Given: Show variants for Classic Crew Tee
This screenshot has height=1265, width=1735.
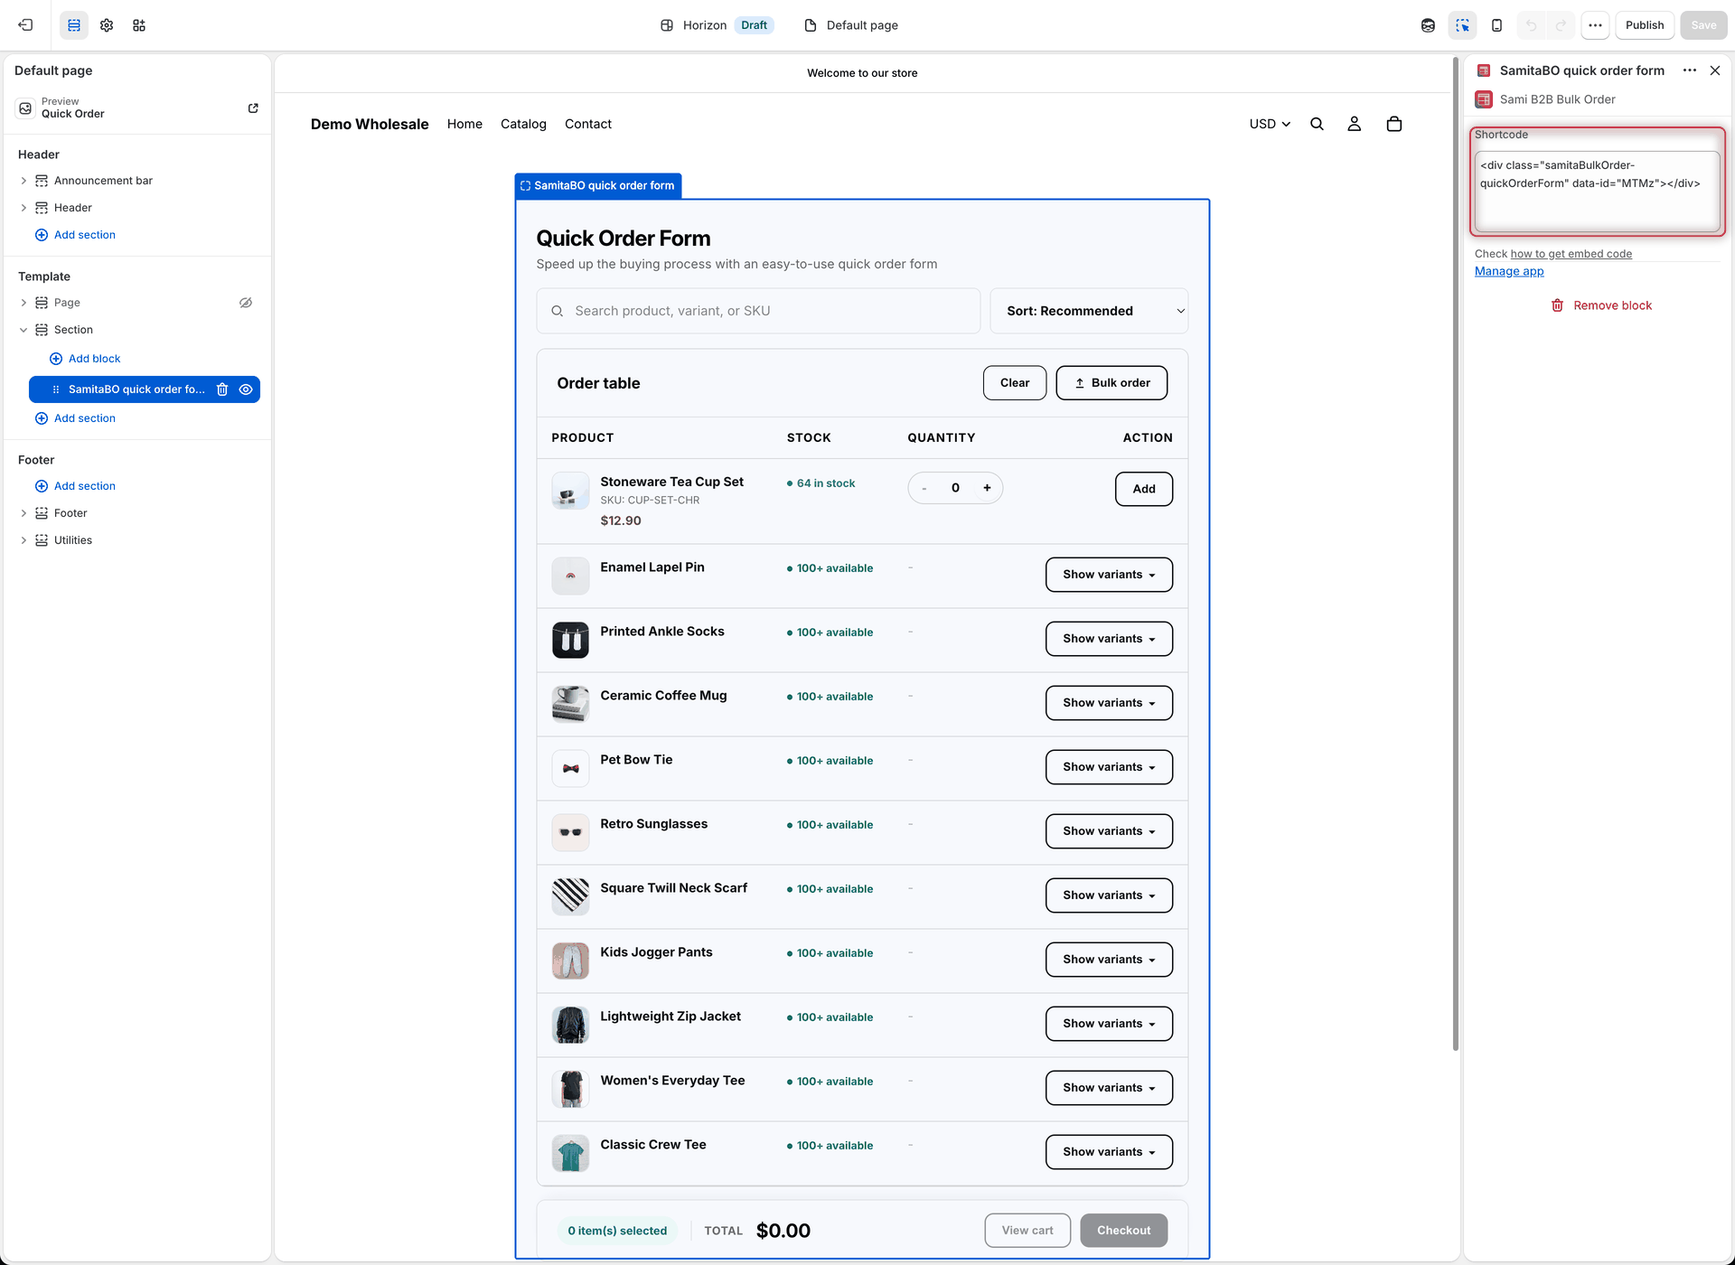Looking at the screenshot, I should [x=1109, y=1152].
